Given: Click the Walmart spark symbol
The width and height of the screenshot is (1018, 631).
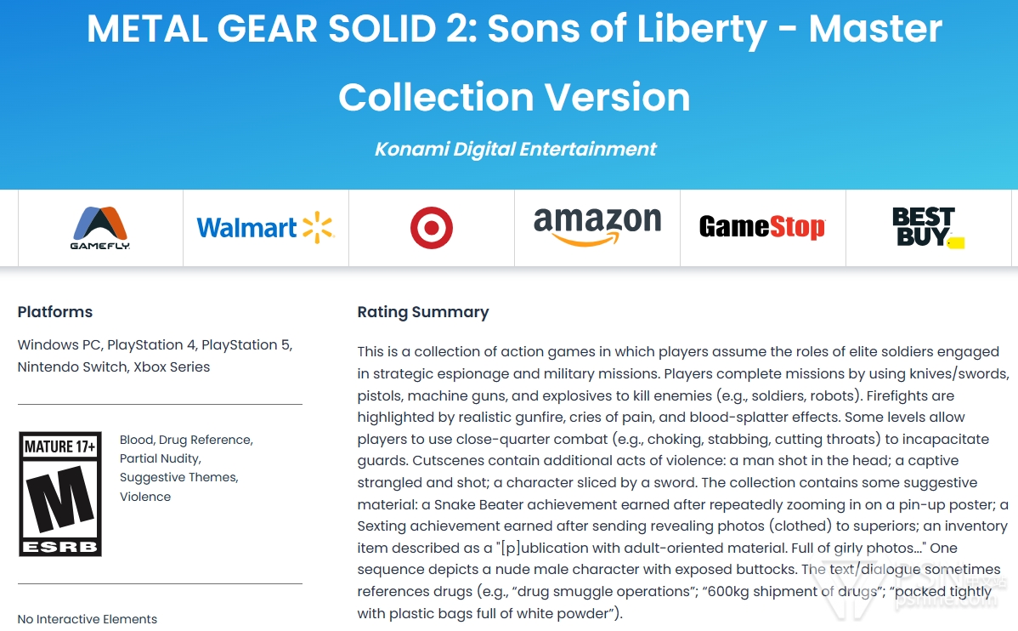Looking at the screenshot, I should (318, 227).
